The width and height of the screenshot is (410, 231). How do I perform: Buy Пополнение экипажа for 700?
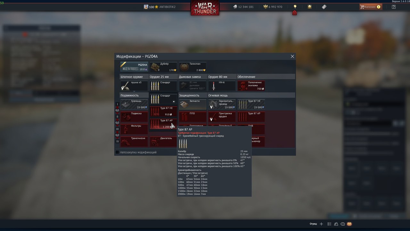(251, 86)
